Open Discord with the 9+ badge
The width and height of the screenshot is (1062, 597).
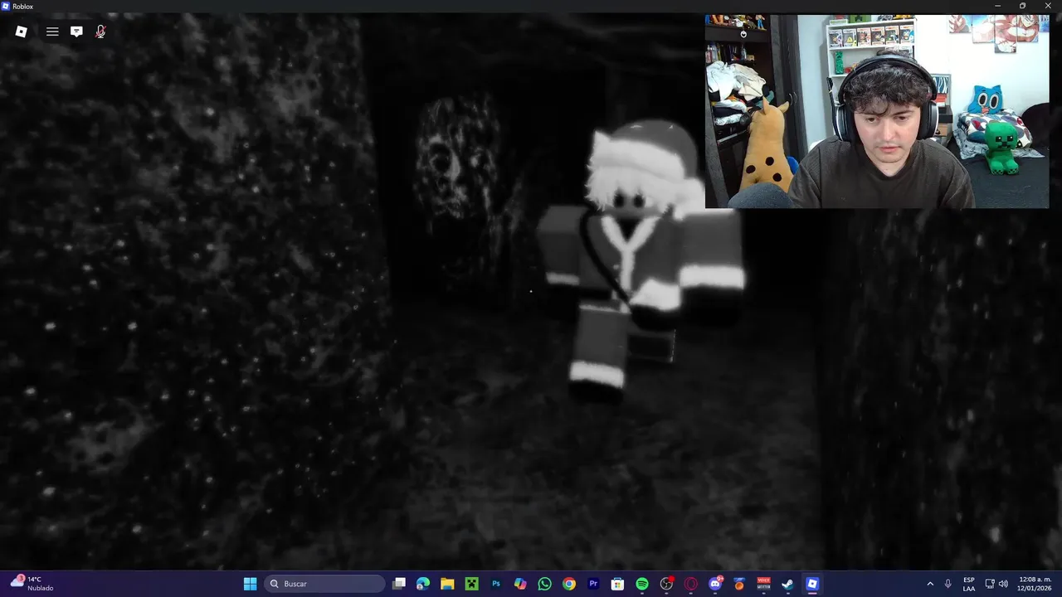click(x=715, y=584)
